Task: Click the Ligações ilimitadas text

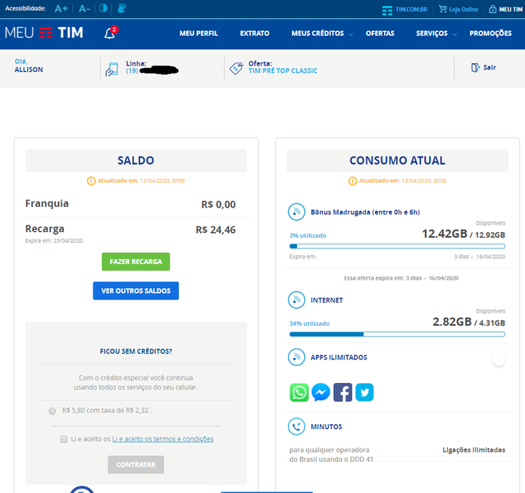Action: (474, 450)
